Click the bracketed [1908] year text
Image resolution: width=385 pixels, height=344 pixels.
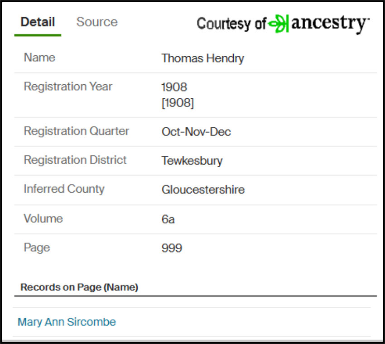[178, 103]
